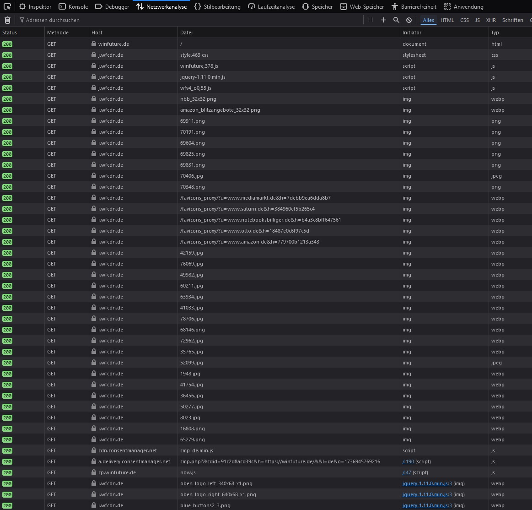This screenshot has height=510, width=532.
Task: Open the Web-Speicher tab
Action: [x=362, y=6]
